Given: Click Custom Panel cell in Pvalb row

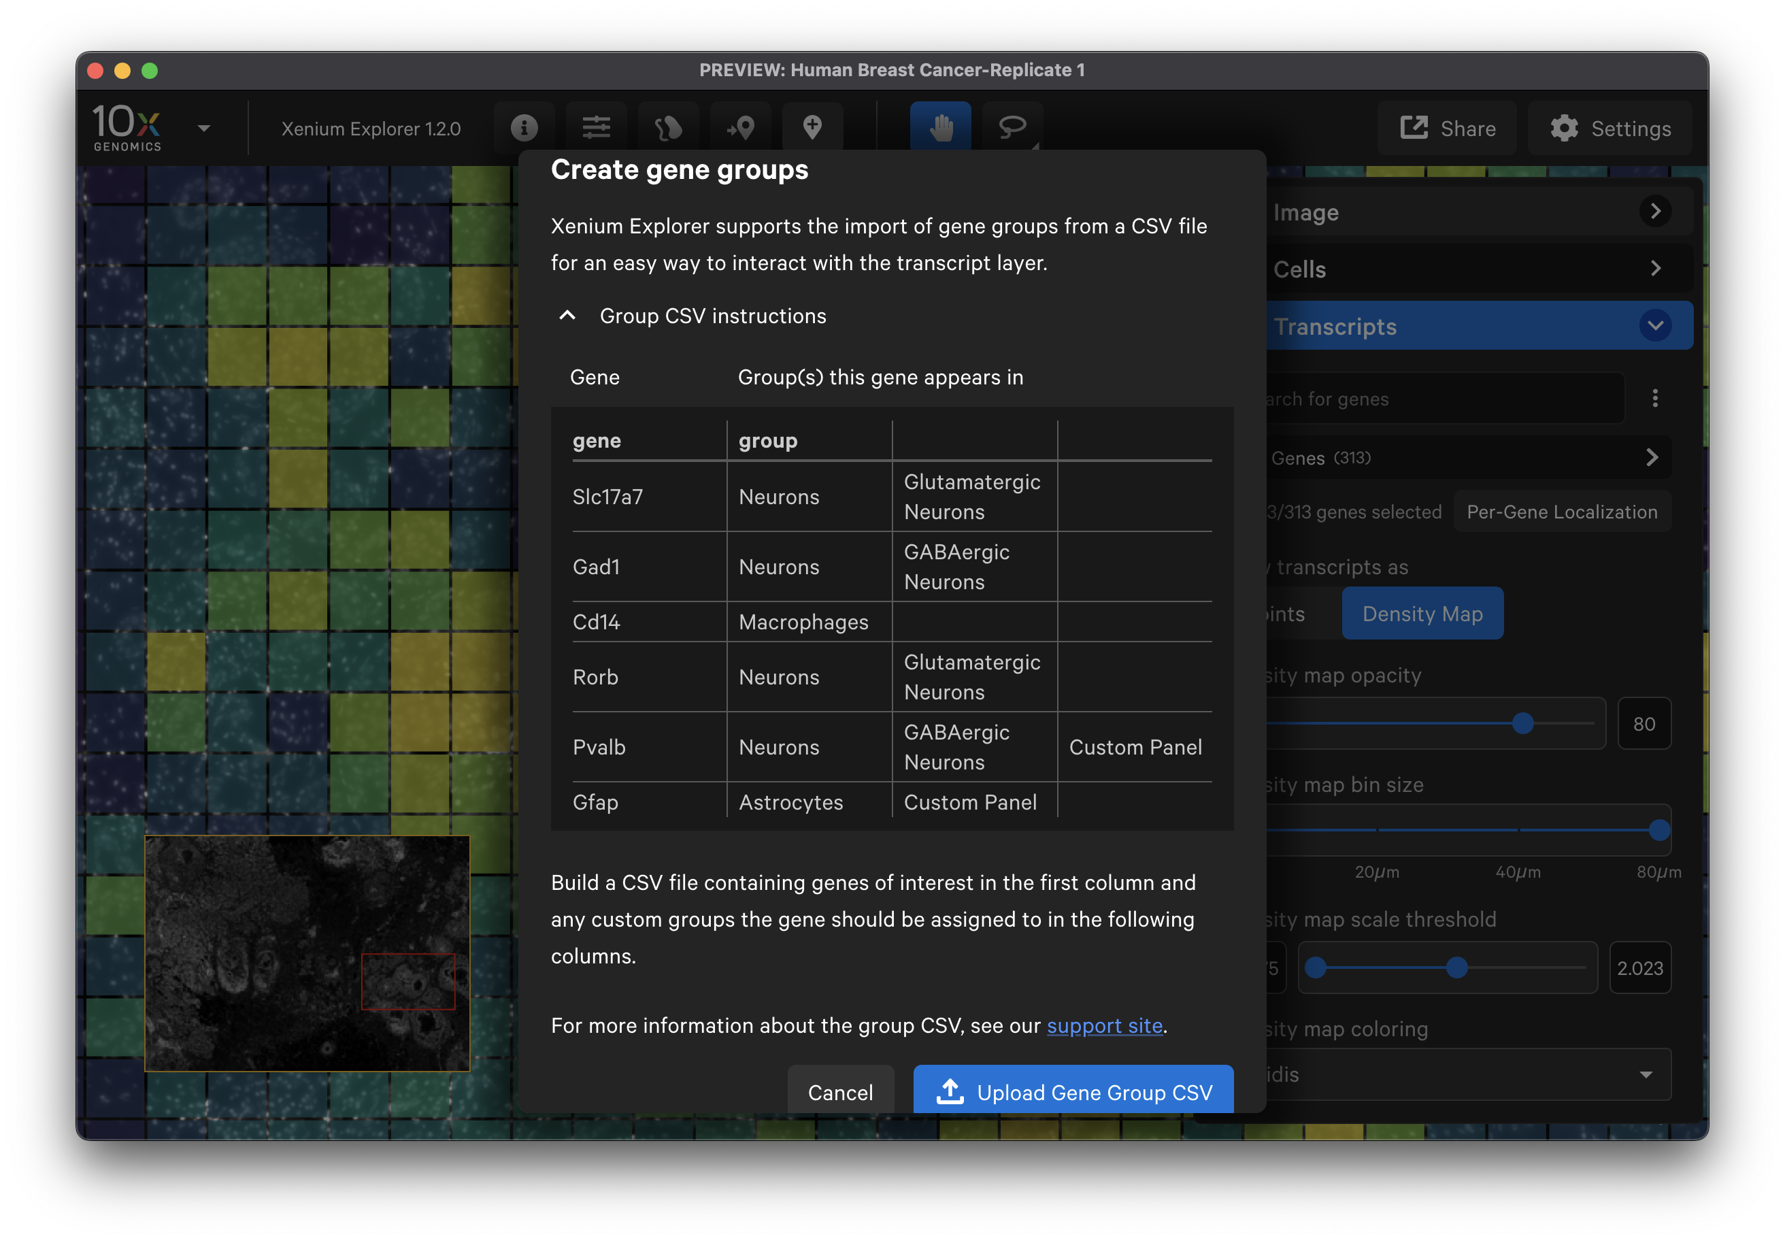Looking at the screenshot, I should [1135, 747].
